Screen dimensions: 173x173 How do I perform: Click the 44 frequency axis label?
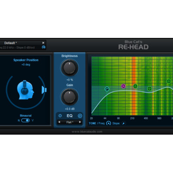[x=105, y=118]
